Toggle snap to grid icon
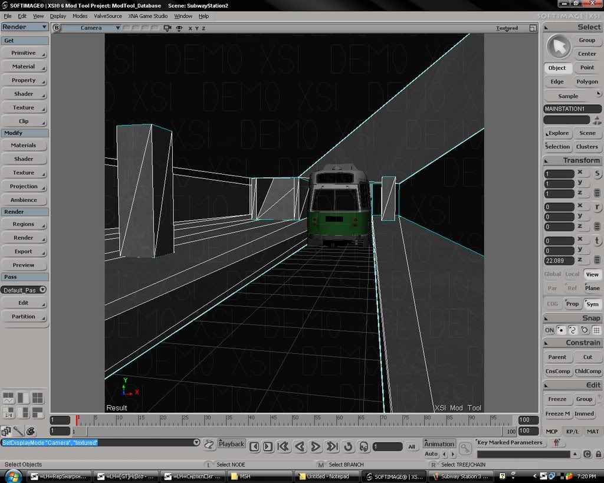Viewport: 604px width, 483px height. coord(596,330)
